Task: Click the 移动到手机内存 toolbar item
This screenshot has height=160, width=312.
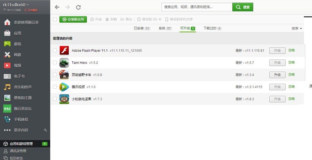Action: coord(179,19)
